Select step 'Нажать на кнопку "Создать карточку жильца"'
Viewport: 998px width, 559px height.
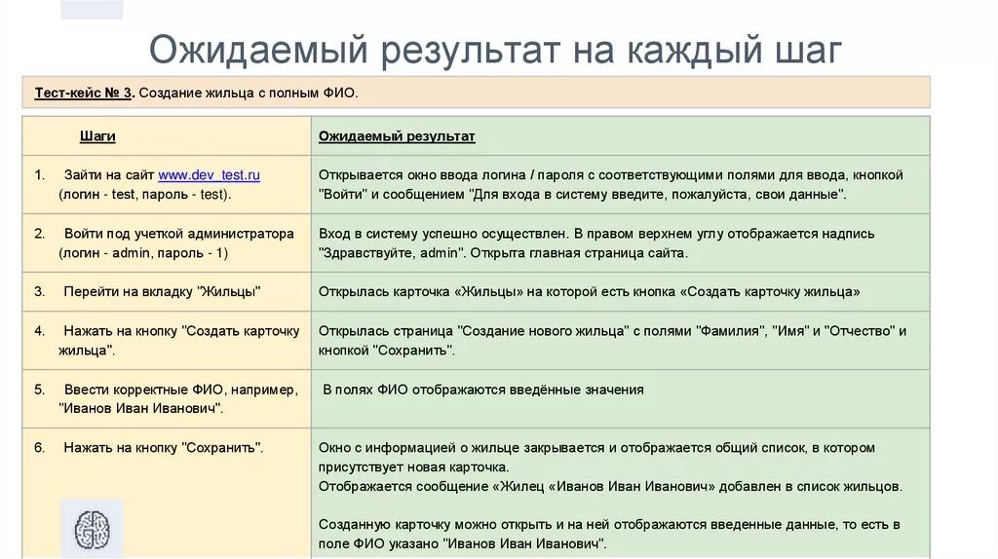179,340
